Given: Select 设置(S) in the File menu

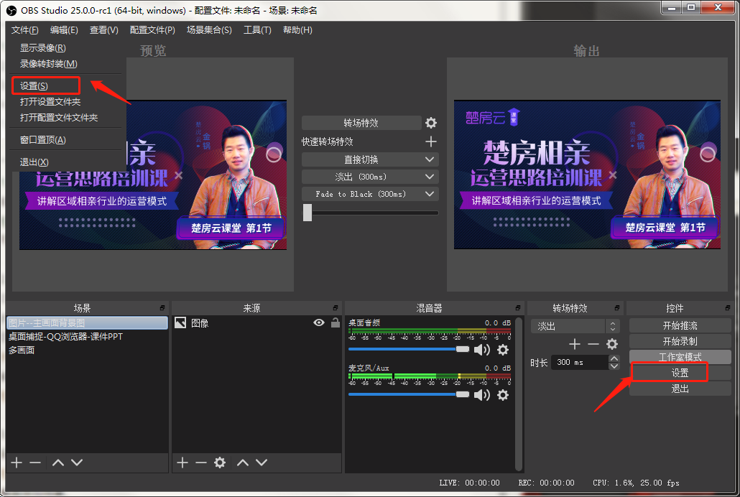Looking at the screenshot, I should pos(34,86).
